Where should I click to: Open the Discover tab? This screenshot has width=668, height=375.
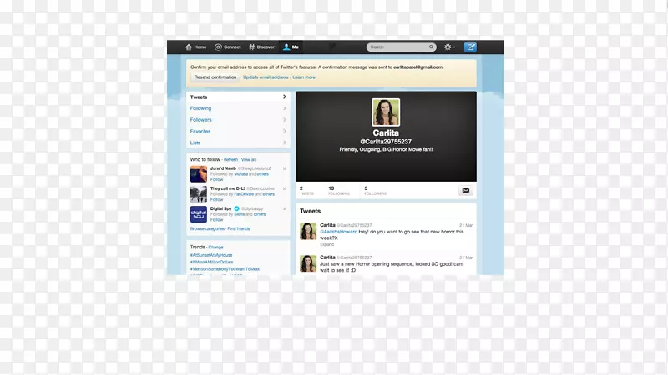pyautogui.click(x=261, y=47)
